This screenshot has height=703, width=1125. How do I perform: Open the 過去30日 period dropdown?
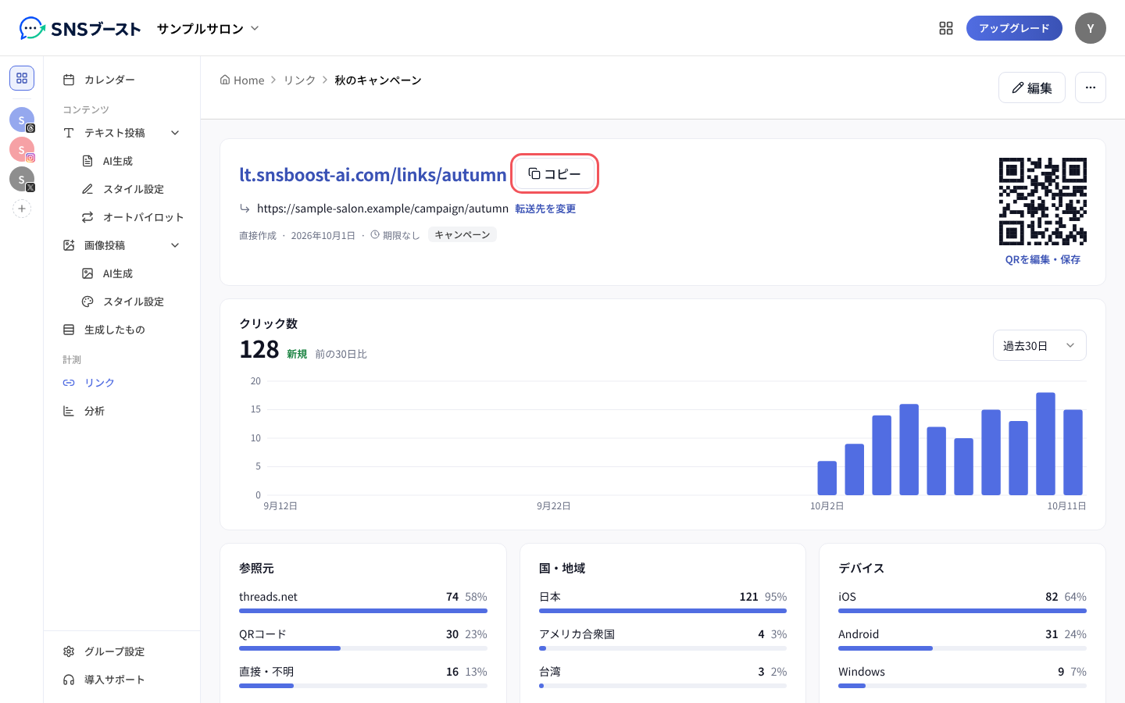[x=1039, y=345]
